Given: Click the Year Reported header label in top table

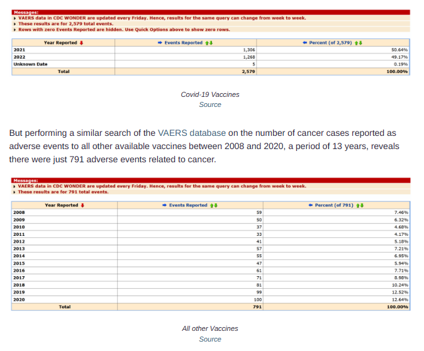Looking at the screenshot, I should click(x=60, y=43).
